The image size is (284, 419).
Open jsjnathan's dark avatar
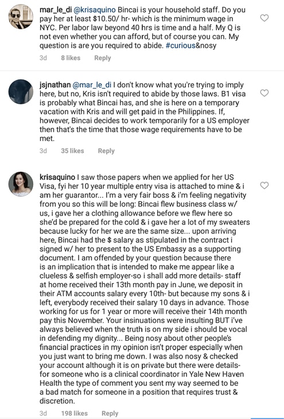(x=21, y=91)
